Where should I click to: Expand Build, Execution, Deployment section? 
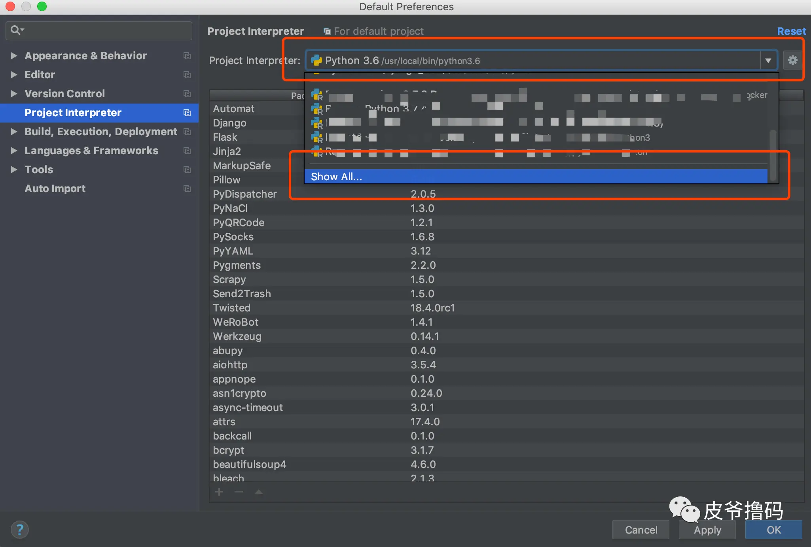(14, 132)
